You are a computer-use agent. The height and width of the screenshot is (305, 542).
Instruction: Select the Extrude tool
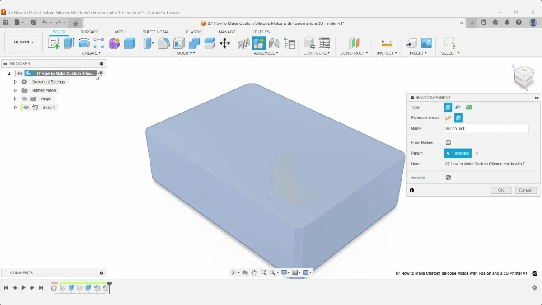coord(69,43)
